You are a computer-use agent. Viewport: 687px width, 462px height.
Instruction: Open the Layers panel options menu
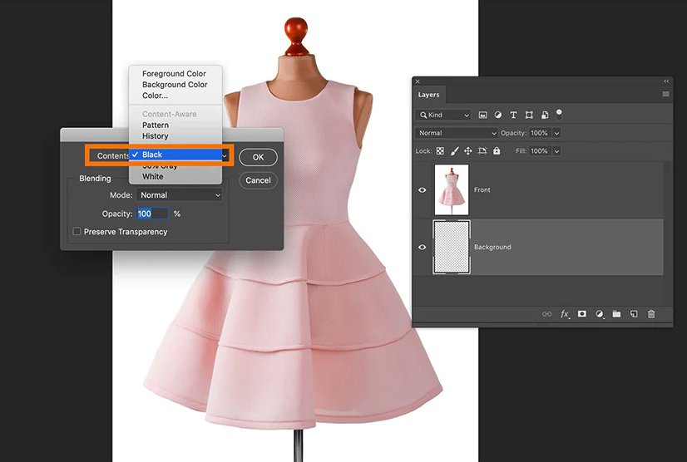coord(665,94)
